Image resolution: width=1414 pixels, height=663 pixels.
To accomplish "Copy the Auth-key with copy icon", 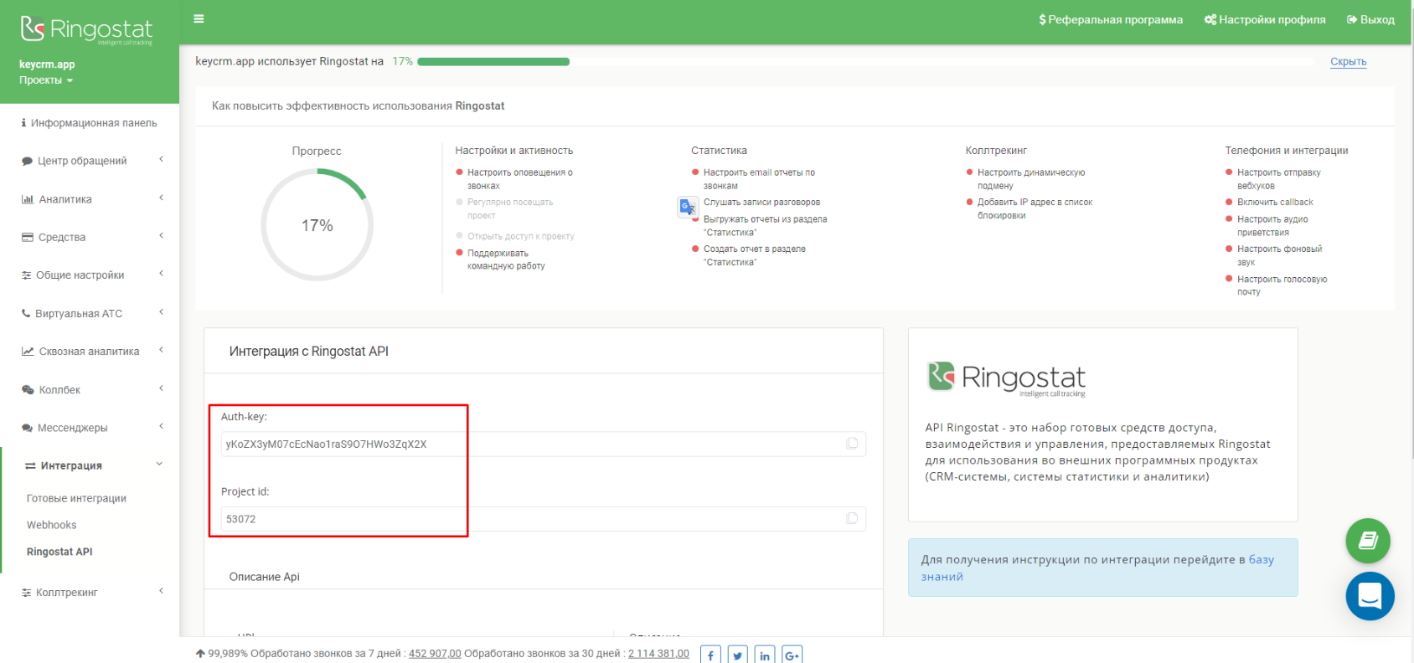I will click(852, 444).
